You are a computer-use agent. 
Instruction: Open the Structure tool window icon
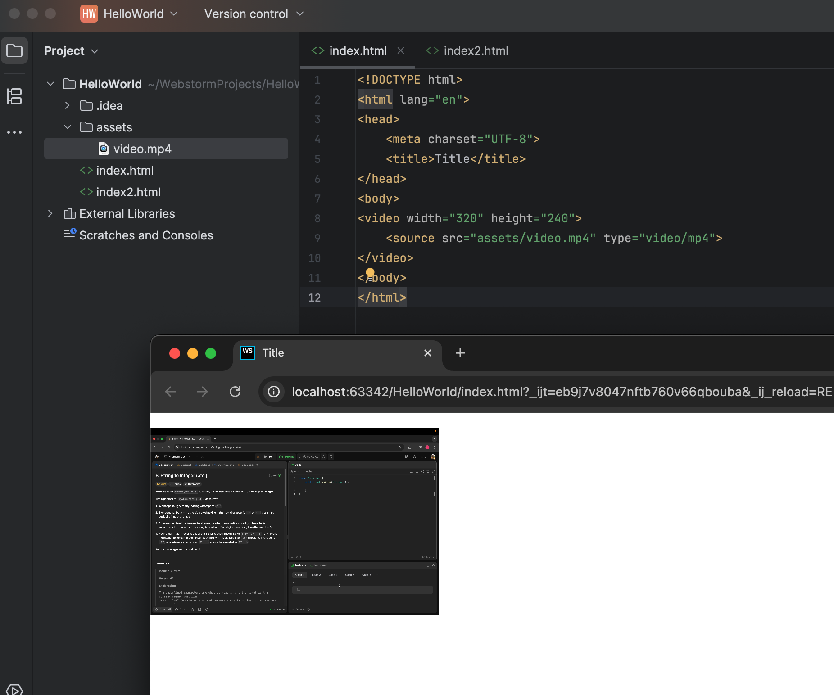pyautogui.click(x=15, y=96)
